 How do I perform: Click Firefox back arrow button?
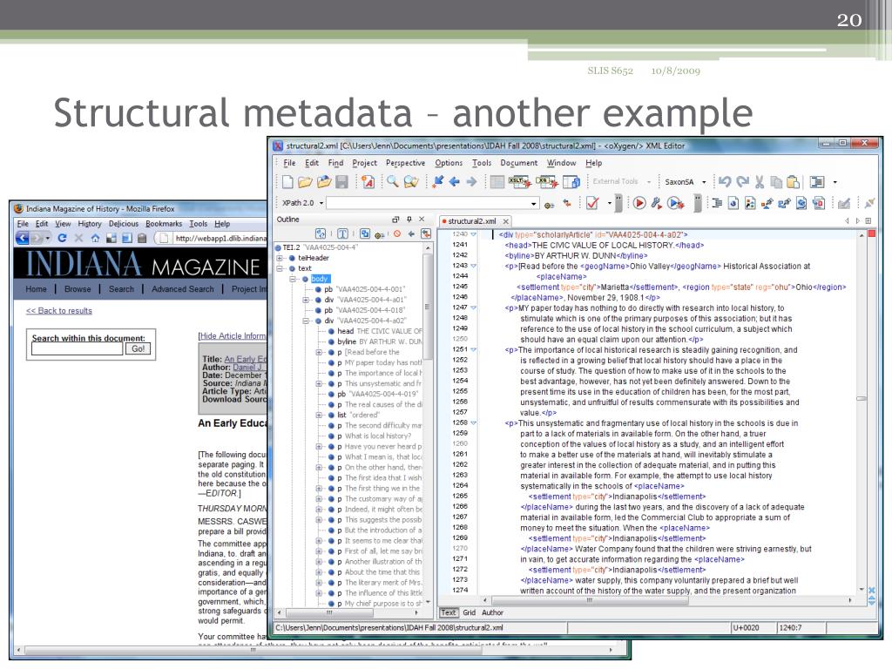coord(23,239)
